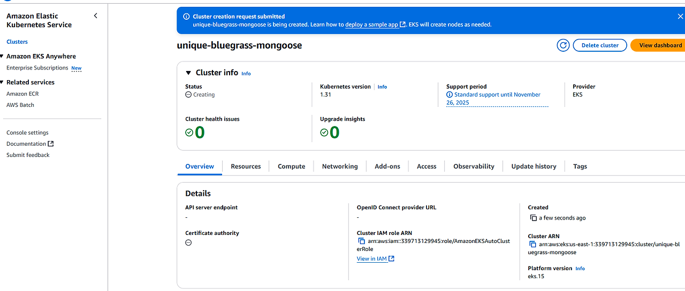Collapse the Related services section
685x291 pixels.
point(2,82)
